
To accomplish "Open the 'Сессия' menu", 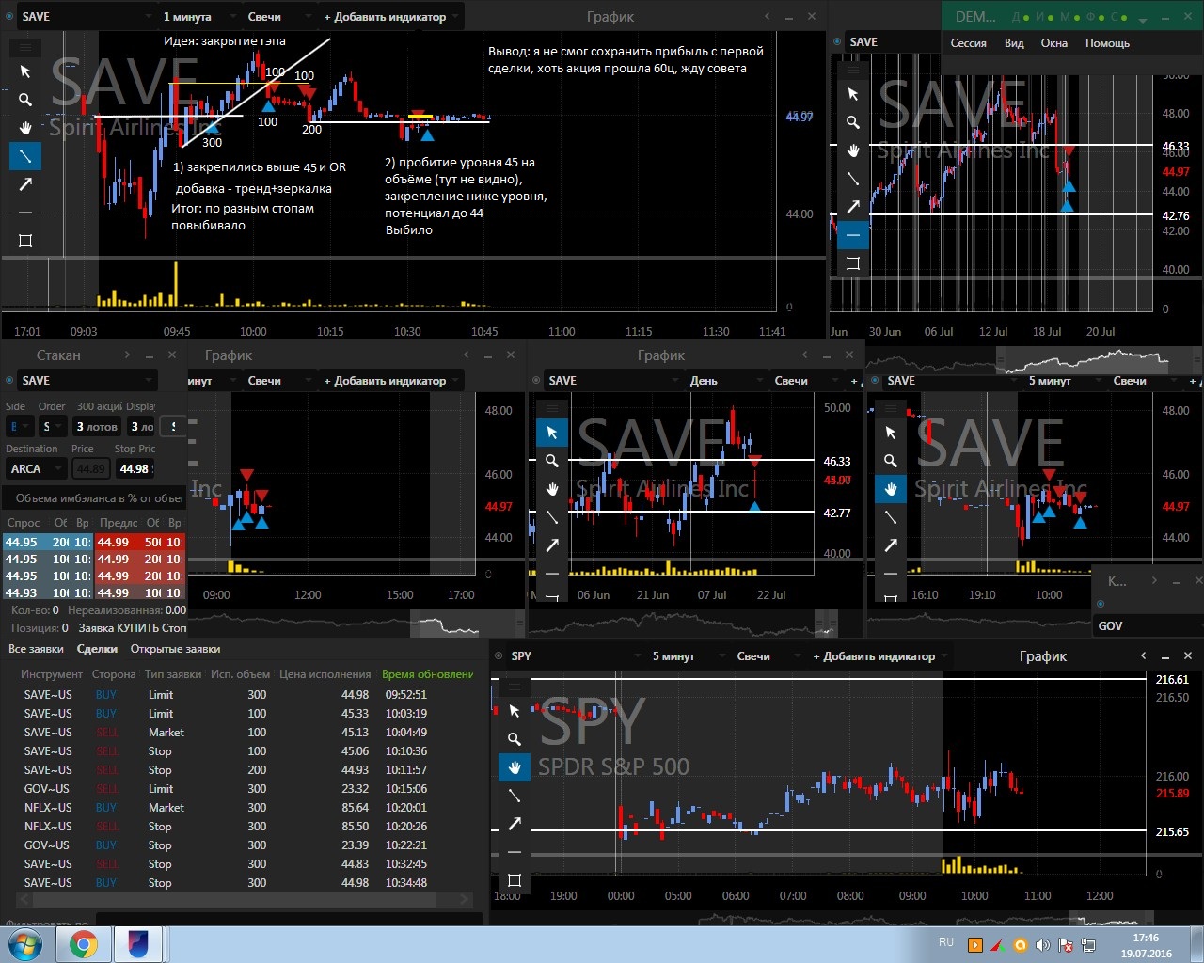I will click(968, 43).
